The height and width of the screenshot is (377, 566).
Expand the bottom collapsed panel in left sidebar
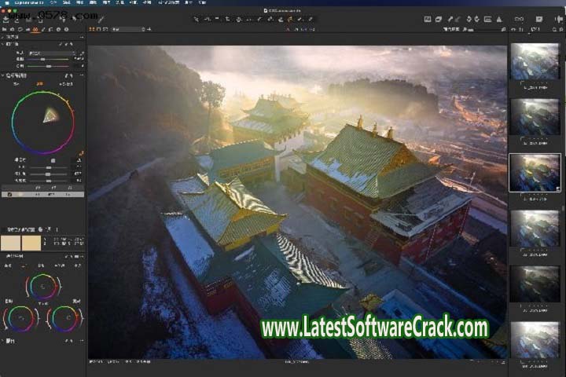pyautogui.click(x=3, y=341)
